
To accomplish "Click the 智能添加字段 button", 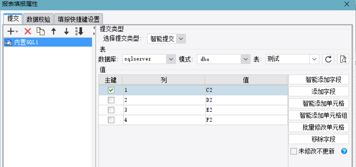I will coord(318,80).
